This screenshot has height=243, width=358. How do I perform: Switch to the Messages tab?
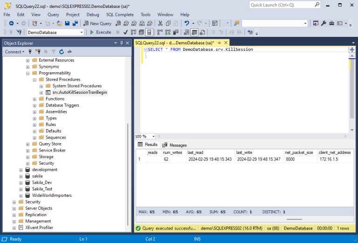pos(175,145)
